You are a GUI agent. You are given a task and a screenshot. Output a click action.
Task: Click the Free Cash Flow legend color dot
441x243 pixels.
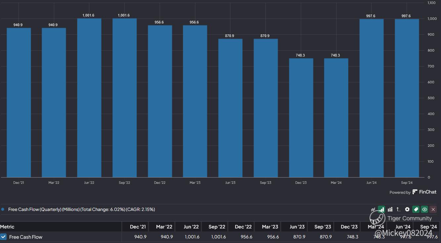pyautogui.click(x=3, y=209)
